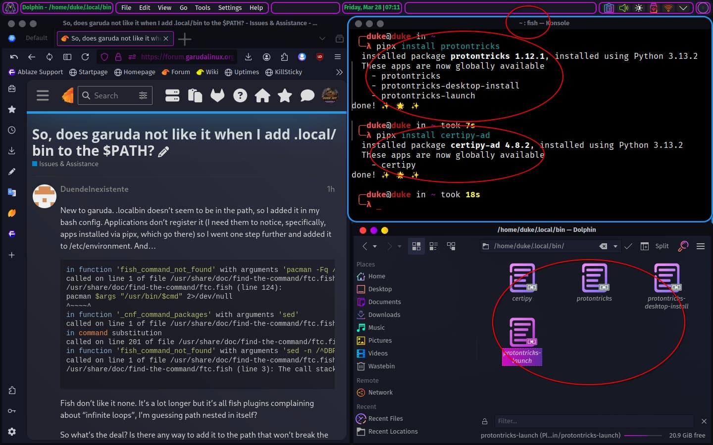The width and height of the screenshot is (713, 445).
Task: Click the Garuda forum logo
Action: pos(68,95)
